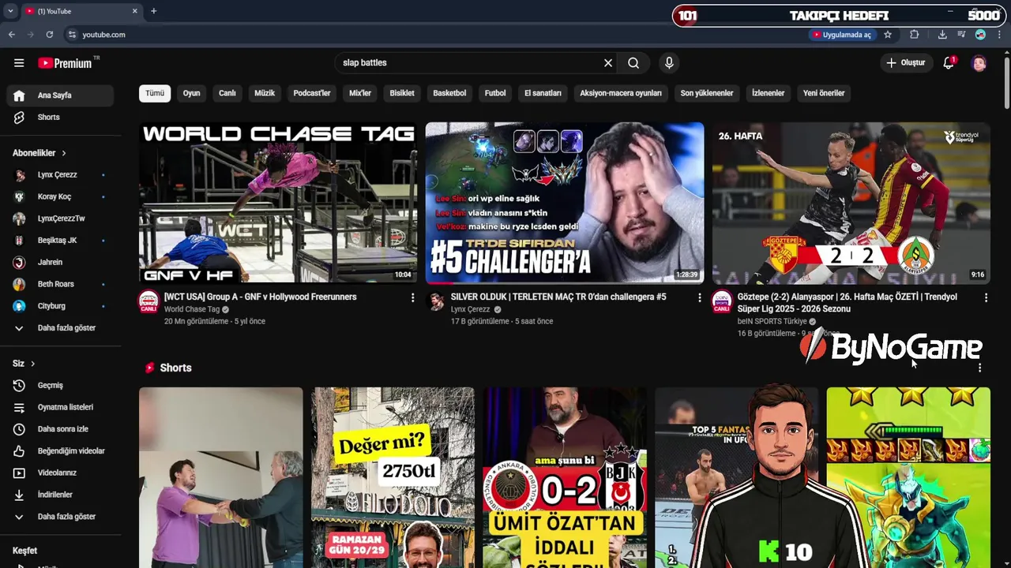Image resolution: width=1011 pixels, height=568 pixels.
Task: Open Ana Sayfa in sidebar
Action: (61, 95)
